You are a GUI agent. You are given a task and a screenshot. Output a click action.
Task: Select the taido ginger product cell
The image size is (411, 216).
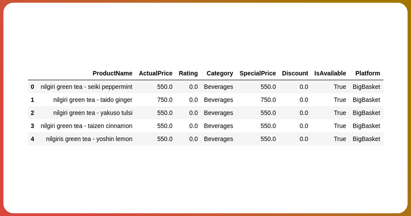(x=93, y=100)
